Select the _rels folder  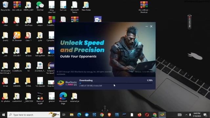(6, 52)
